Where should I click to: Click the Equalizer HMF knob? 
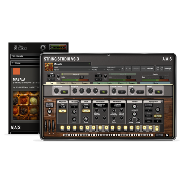(x=89, y=91)
